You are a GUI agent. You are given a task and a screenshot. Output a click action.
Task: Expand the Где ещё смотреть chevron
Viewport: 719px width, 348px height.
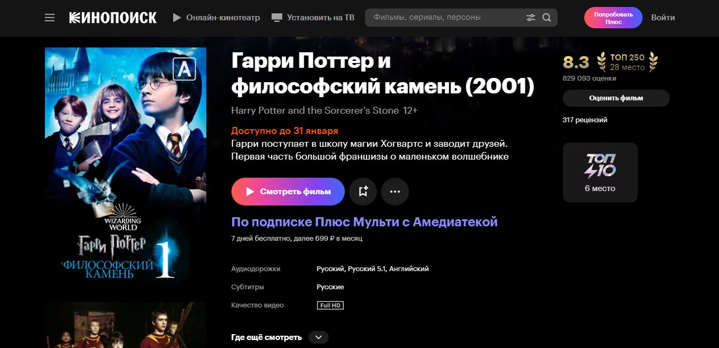(318, 337)
